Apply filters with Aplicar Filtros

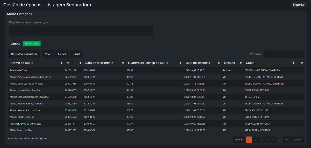point(32,44)
